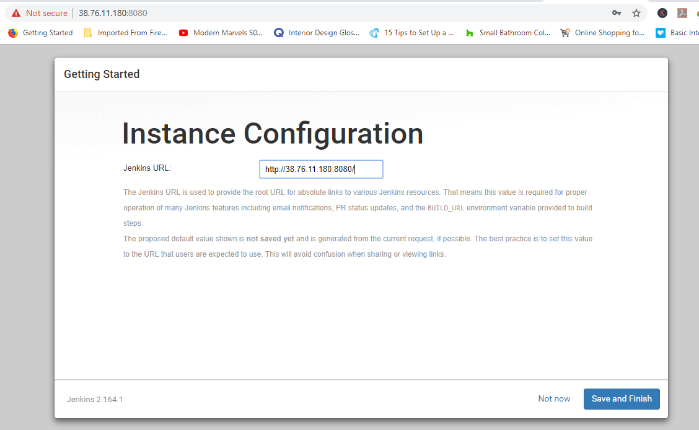Image resolution: width=699 pixels, height=430 pixels.
Task: Open the Getting Started Firefox bookmark
Action: [x=40, y=33]
